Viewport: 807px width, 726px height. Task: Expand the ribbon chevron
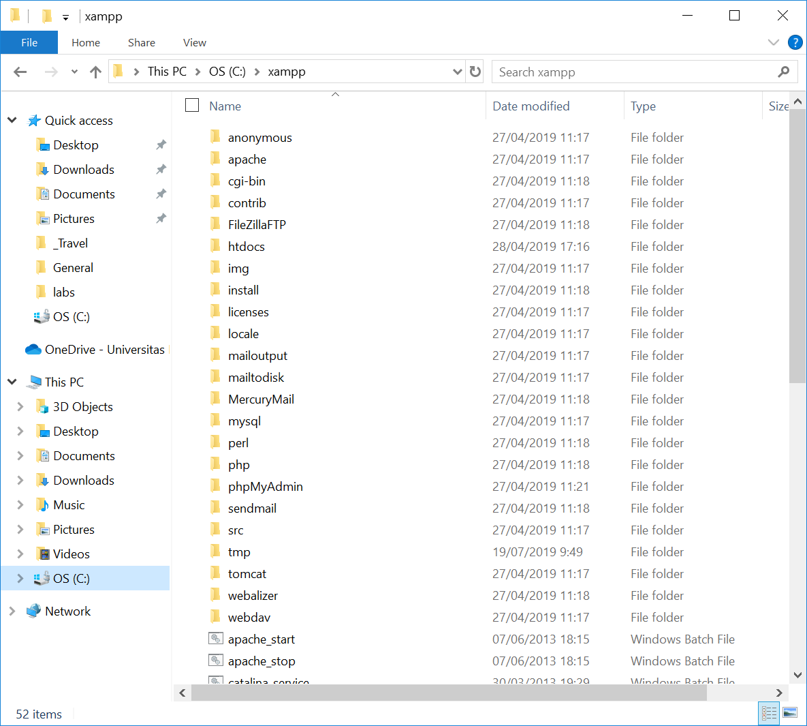pos(773,42)
